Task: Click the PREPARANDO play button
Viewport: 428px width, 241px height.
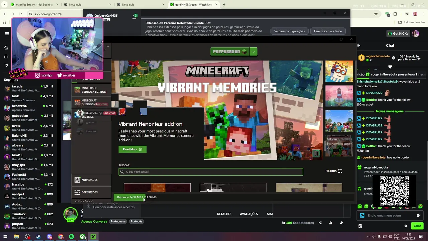Action: tap(230, 52)
